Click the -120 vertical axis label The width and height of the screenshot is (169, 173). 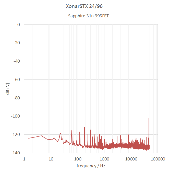(15, 135)
